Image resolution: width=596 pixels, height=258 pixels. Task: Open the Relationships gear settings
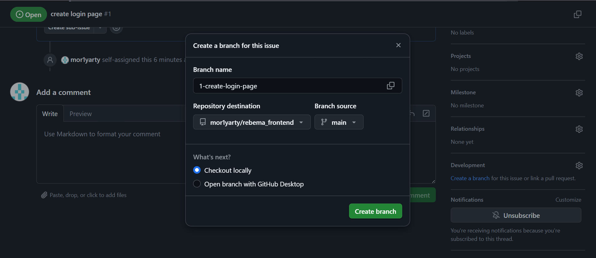(579, 129)
